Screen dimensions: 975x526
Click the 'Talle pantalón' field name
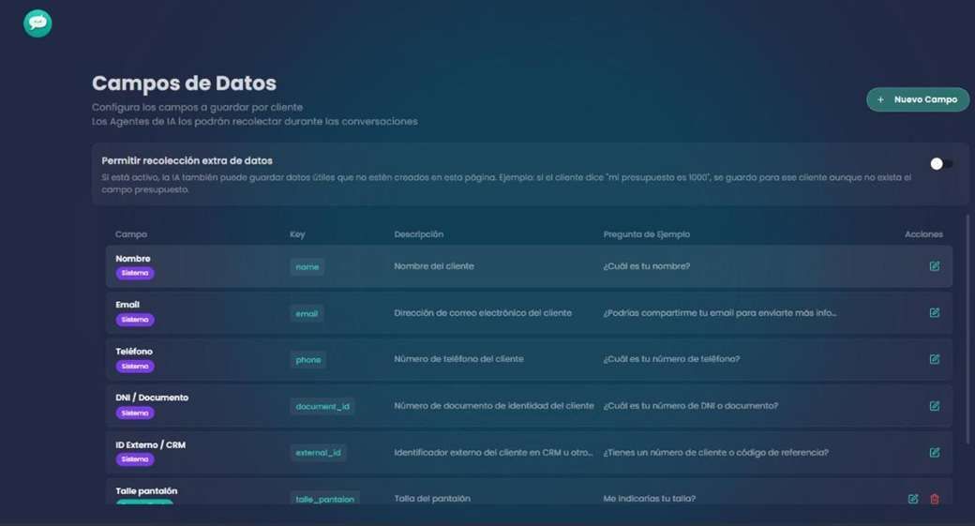pyautogui.click(x=146, y=491)
